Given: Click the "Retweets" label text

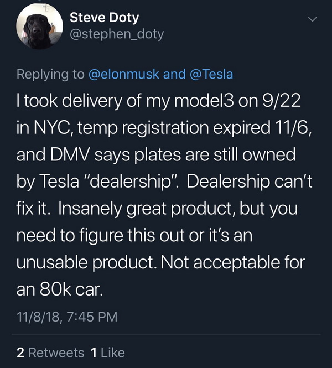Looking at the screenshot, I should pos(56,353).
